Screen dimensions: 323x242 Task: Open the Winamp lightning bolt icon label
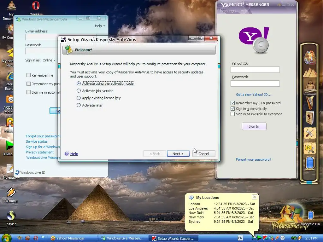[x=11, y=201]
